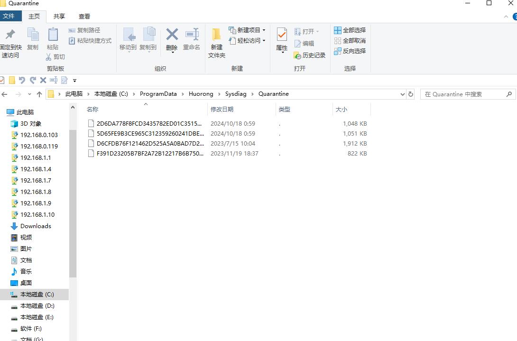
Task: Switch to the 查看 ribbon tab
Action: pos(84,16)
